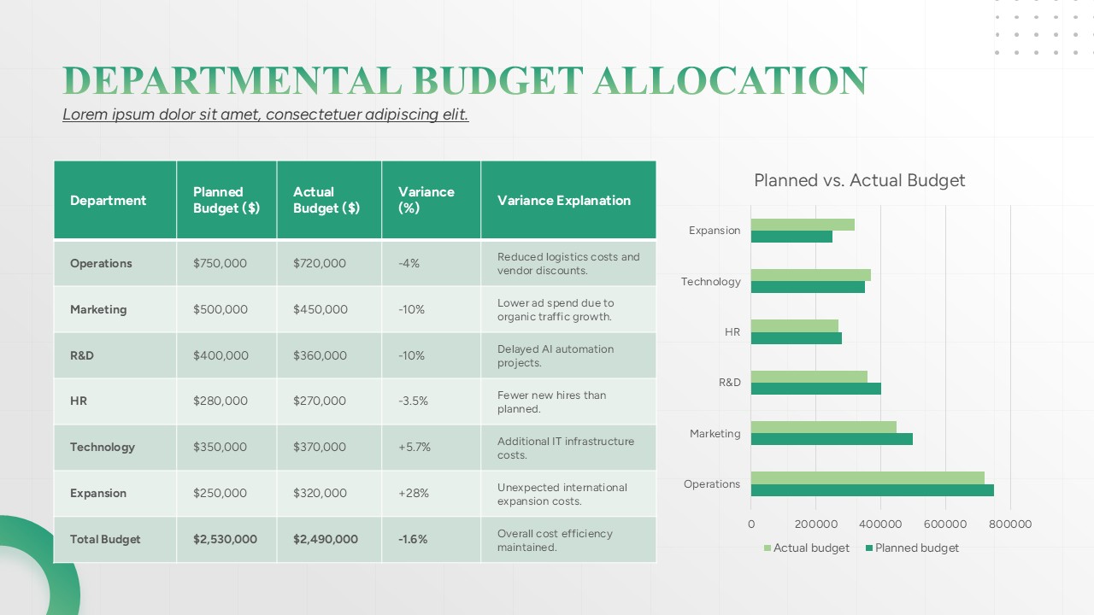The width and height of the screenshot is (1094, 615).
Task: Select the R&D planned budget bar
Action: click(x=816, y=389)
